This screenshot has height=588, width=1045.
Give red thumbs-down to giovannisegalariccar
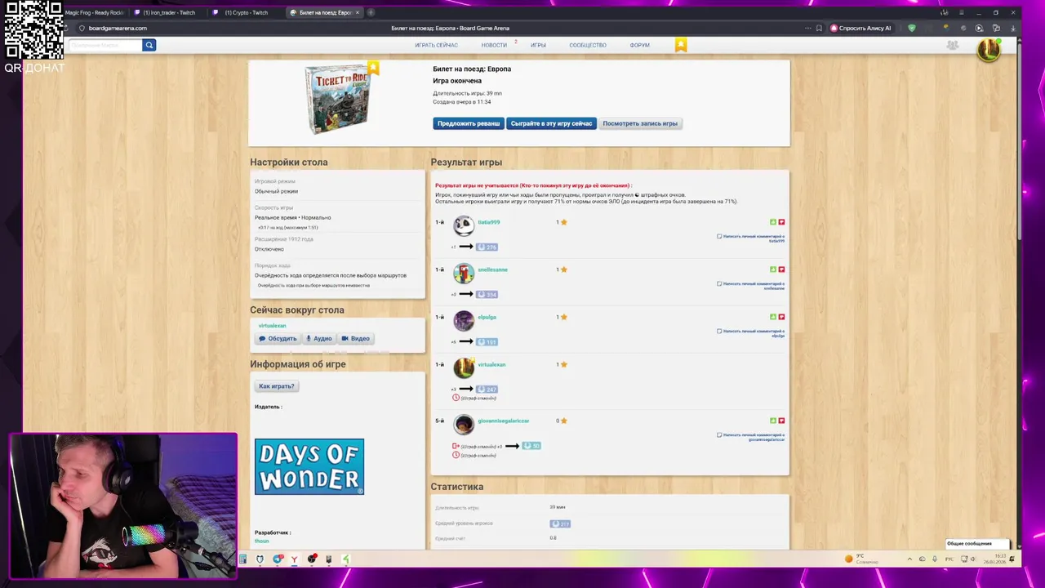tap(781, 421)
